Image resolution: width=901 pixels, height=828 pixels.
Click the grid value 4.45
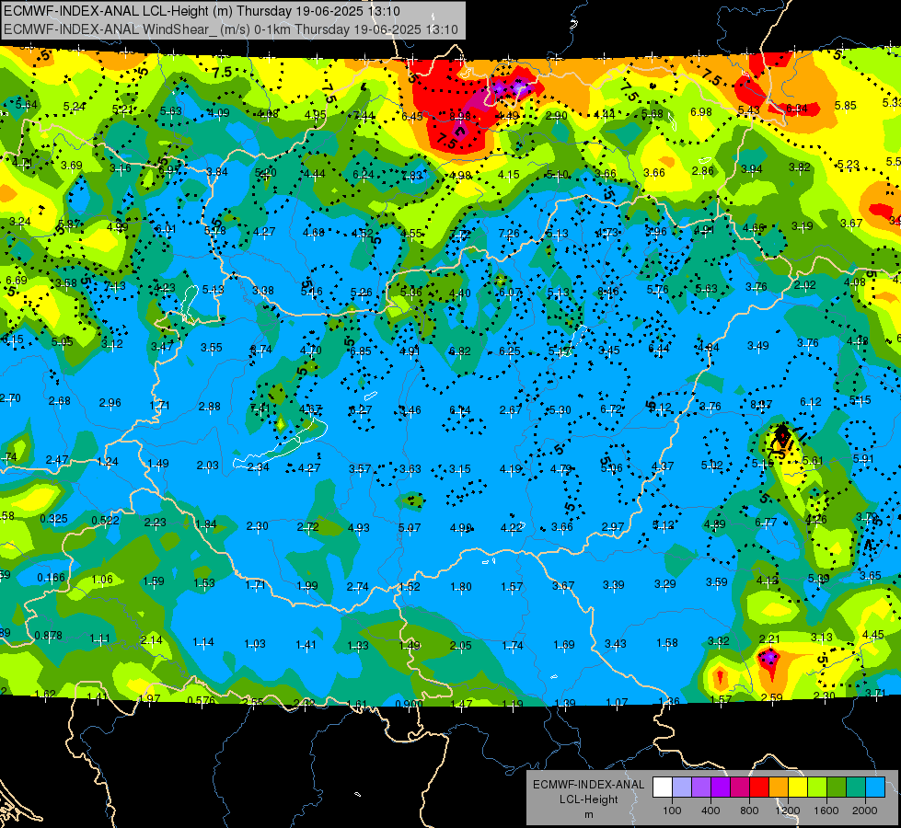pos(872,635)
